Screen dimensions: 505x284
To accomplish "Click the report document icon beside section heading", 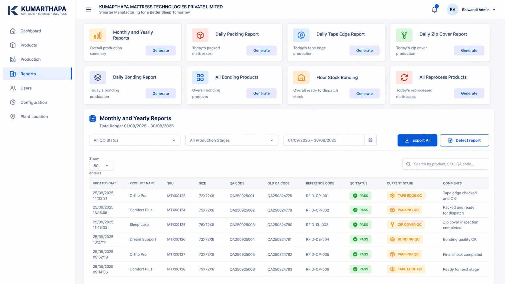I will (93, 118).
